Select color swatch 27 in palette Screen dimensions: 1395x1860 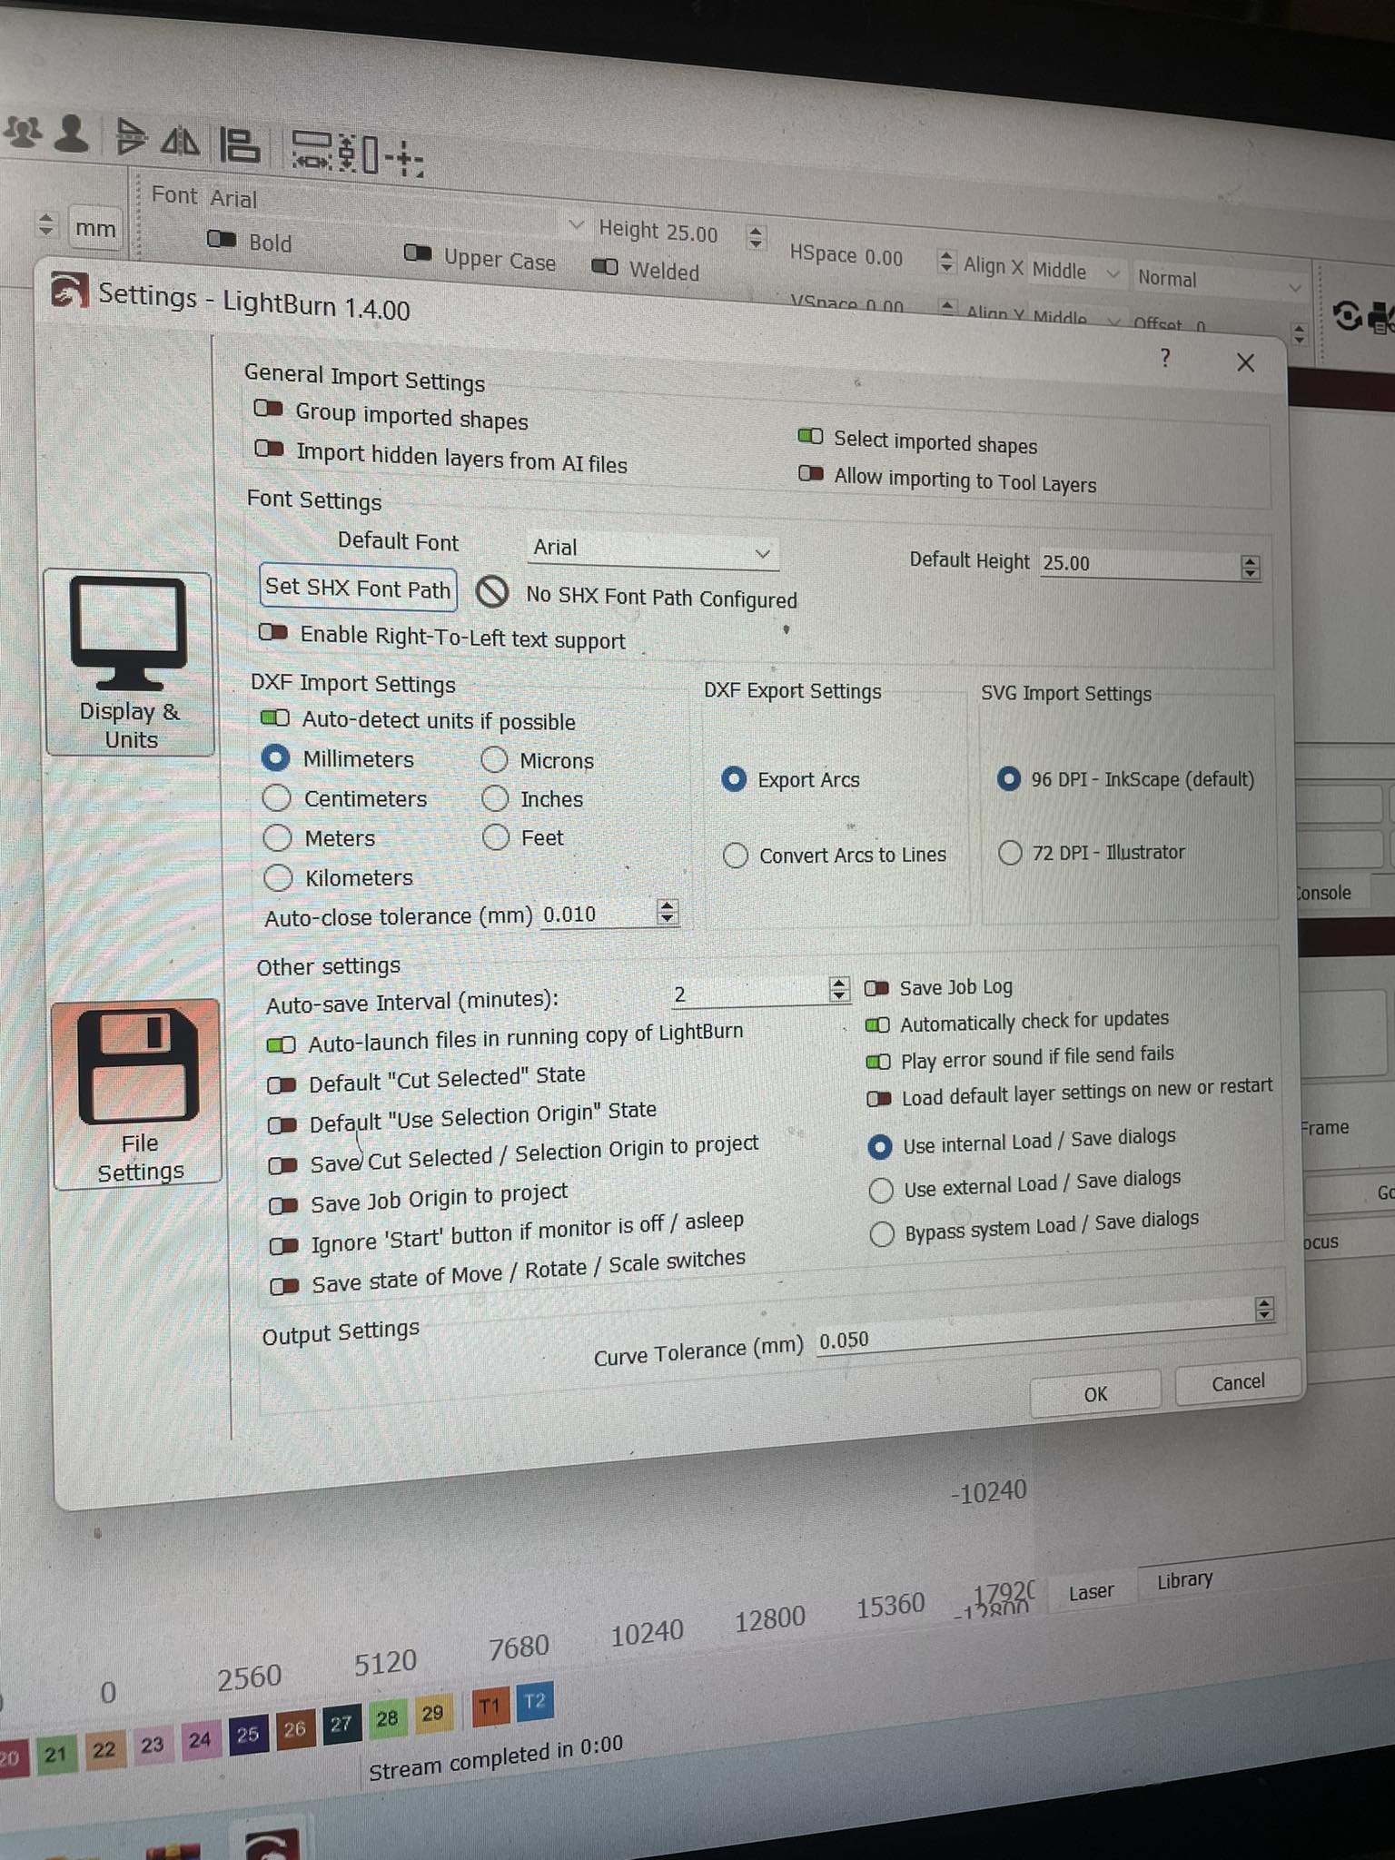coord(341,1724)
